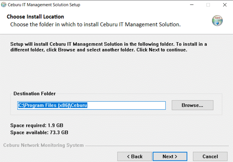This screenshot has width=233, height=162.
Task: Click the Ceburu Network Monitoring System branding text
Action: click(x=44, y=145)
